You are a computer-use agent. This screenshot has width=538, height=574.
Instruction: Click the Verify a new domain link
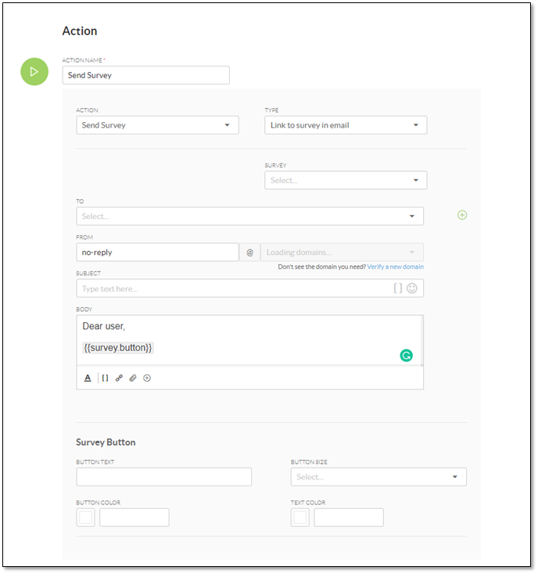(395, 267)
